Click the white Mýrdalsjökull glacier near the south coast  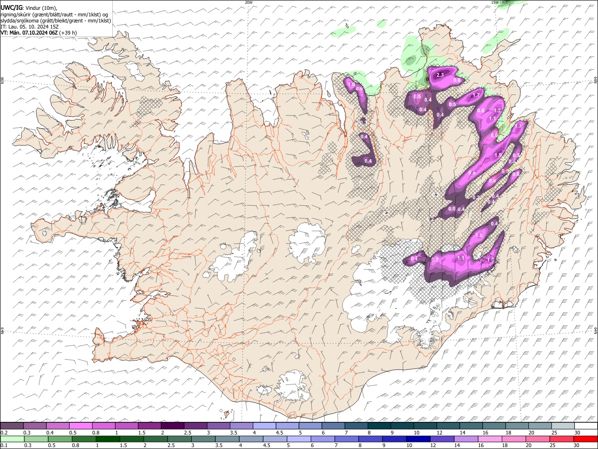(292, 386)
